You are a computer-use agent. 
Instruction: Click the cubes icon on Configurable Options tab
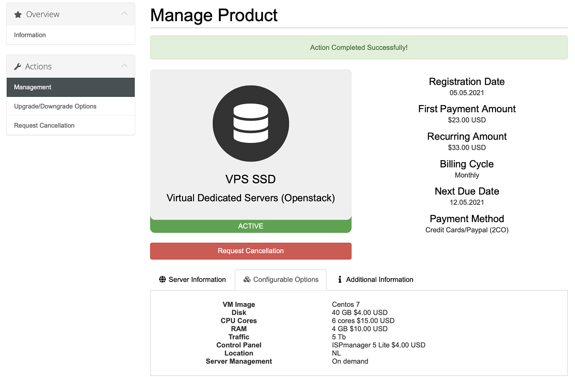[247, 280]
